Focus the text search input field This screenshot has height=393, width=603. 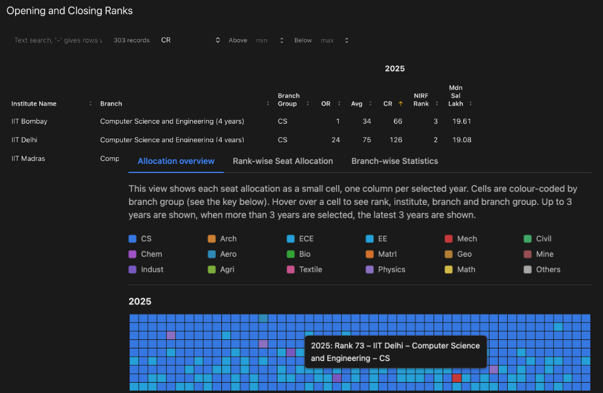tap(58, 40)
